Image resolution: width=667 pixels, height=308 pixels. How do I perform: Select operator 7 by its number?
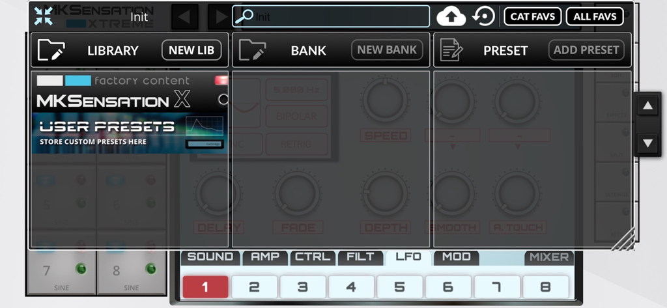(46, 271)
